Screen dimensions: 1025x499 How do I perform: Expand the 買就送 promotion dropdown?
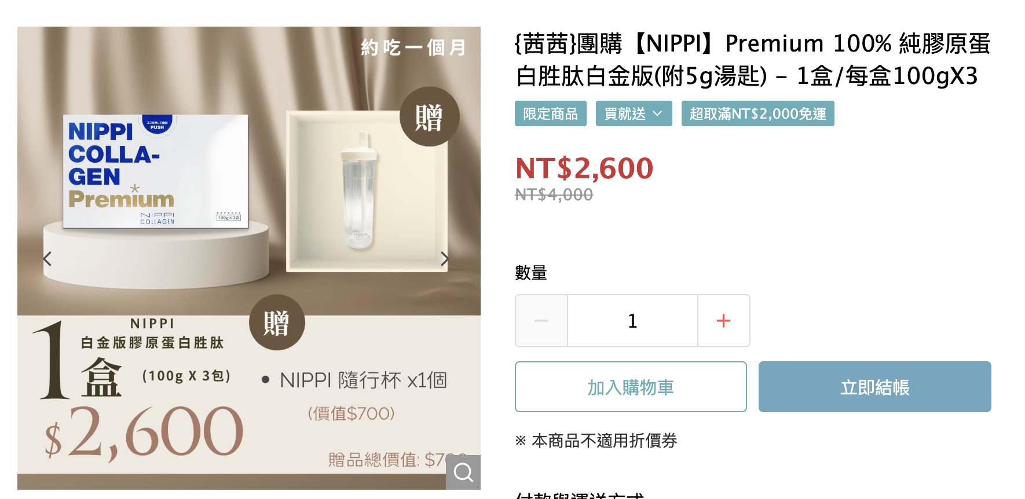(x=634, y=113)
